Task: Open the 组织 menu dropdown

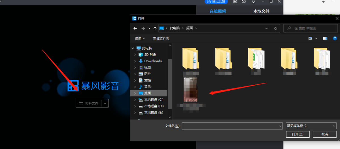Action: click(x=140, y=38)
